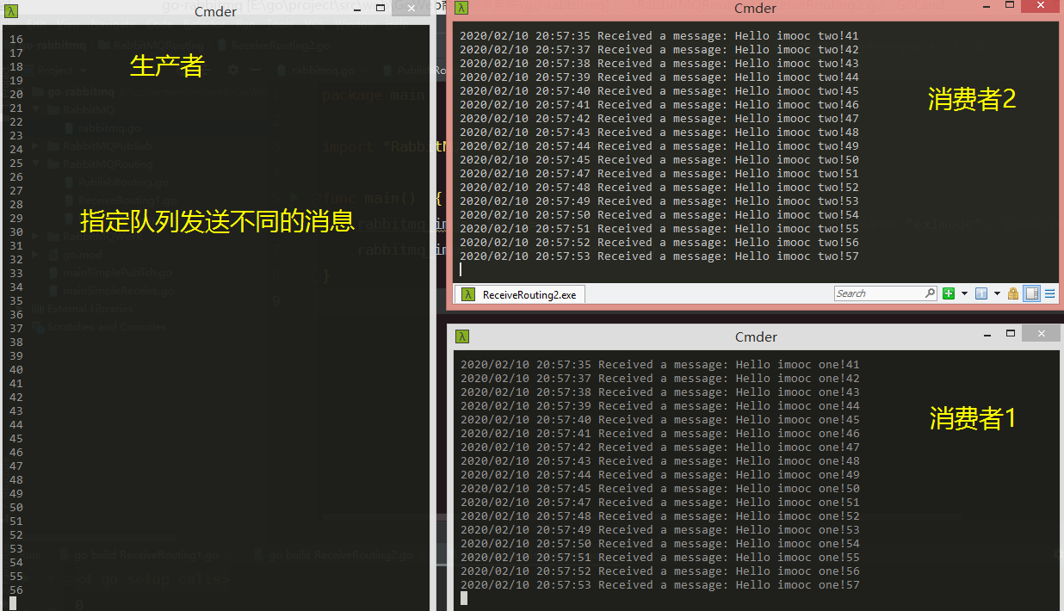Click the lambda icon in 消费者1 window title bar
Screen dimensions: 1064x611
[462, 336]
